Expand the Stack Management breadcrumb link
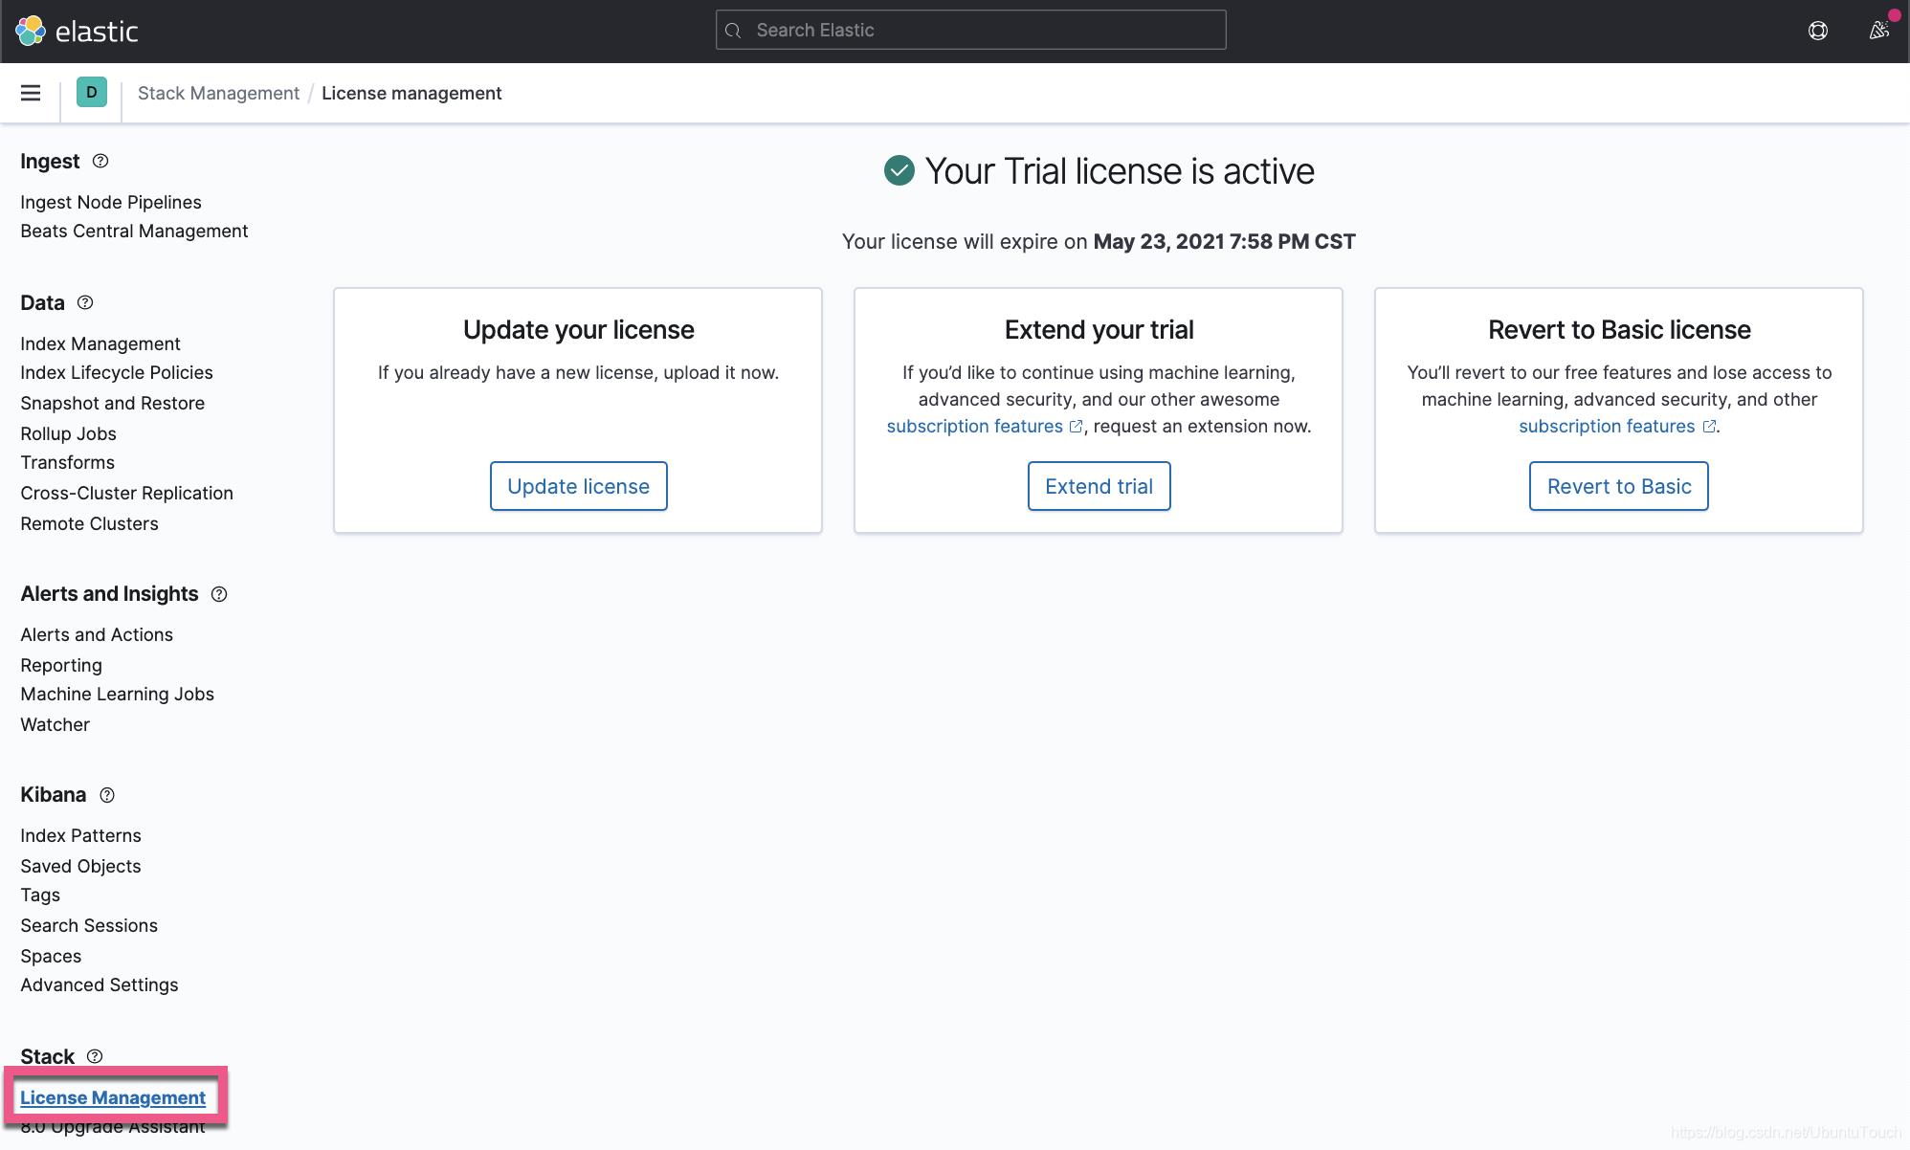 tap(217, 93)
